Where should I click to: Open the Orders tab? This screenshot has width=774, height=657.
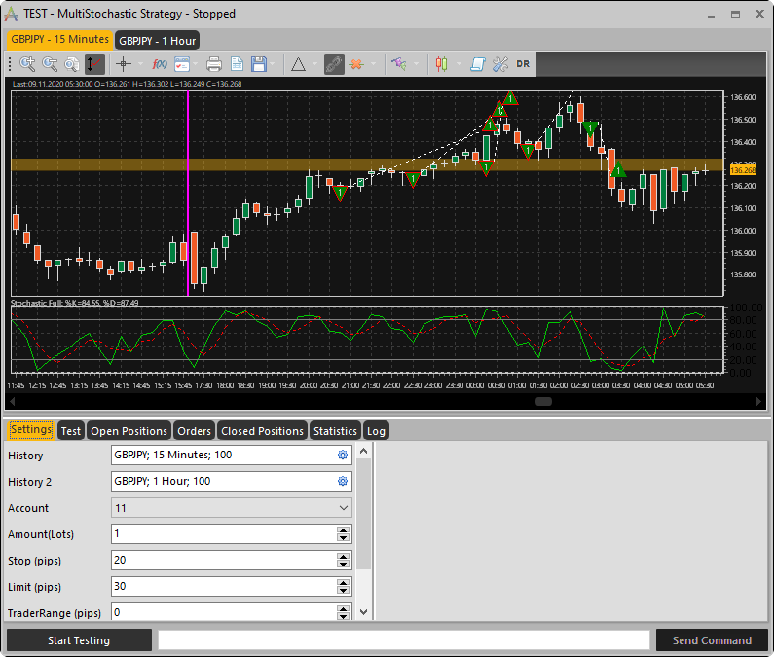(x=194, y=431)
